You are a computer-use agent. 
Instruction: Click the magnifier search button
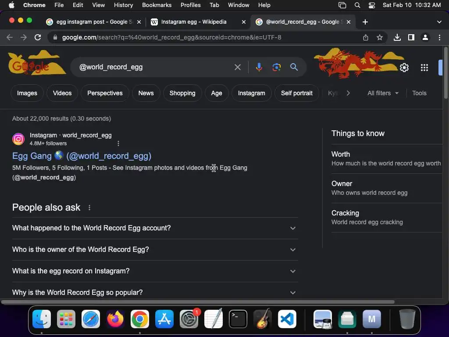tap(294, 67)
